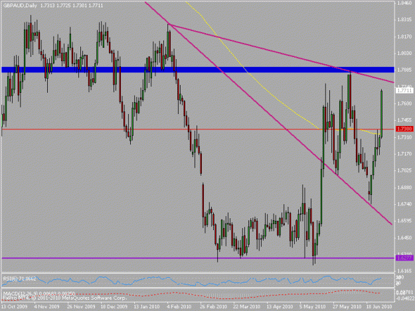Select the purple 1.6277 price label
Viewport: 415px width, 311px height.
pyautogui.click(x=404, y=258)
